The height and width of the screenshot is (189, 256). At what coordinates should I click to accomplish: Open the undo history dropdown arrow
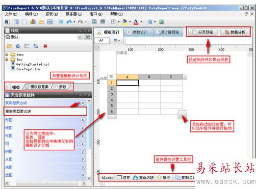[x=74, y=22]
